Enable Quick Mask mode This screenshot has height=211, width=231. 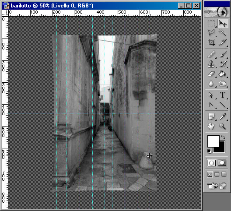[x=222, y=163]
